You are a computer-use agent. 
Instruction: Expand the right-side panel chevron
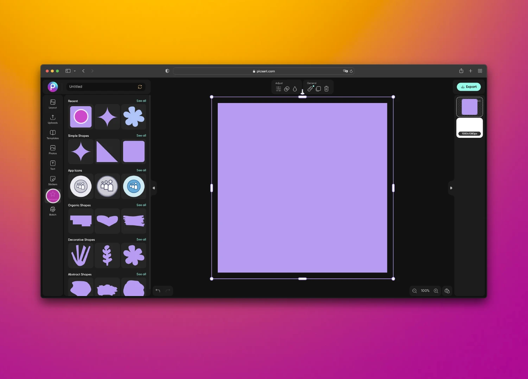coord(451,188)
